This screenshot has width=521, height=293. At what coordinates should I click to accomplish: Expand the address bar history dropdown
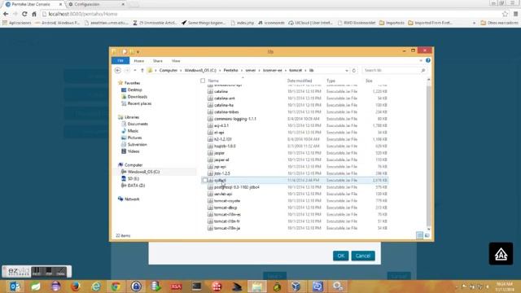point(347,71)
